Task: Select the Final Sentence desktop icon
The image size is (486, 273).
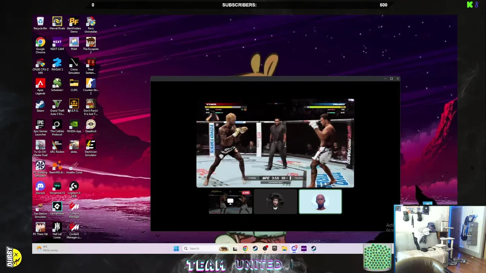Action: coord(91,66)
